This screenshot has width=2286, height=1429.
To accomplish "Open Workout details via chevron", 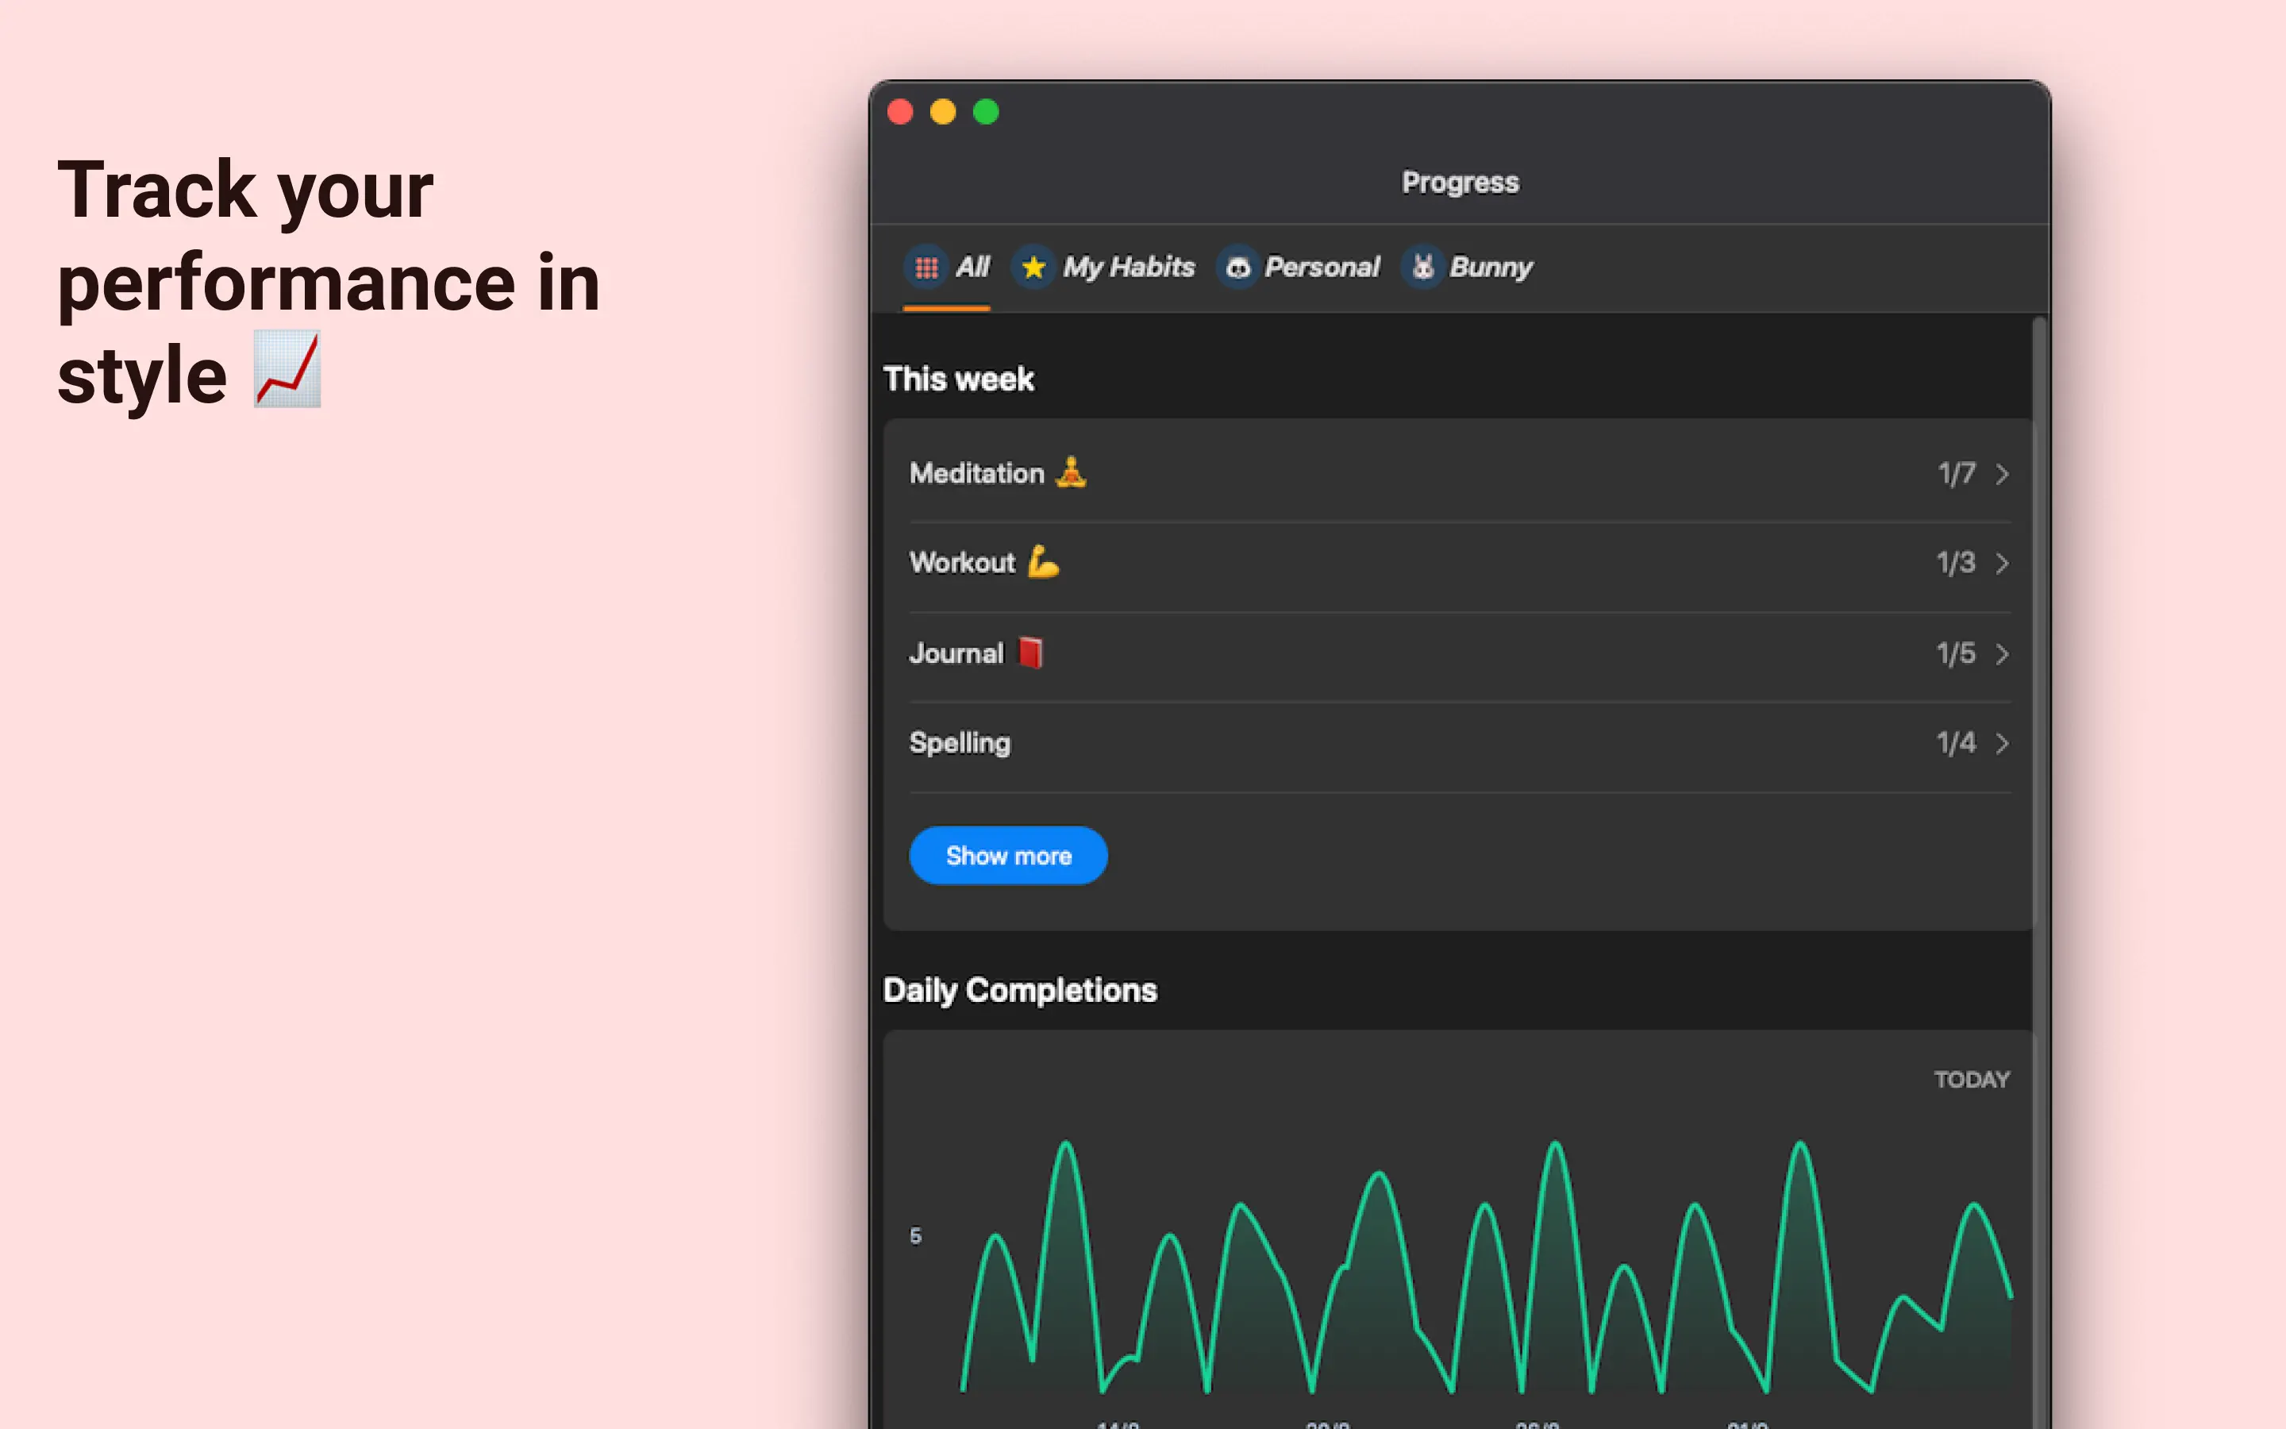I will pyautogui.click(x=2002, y=564).
